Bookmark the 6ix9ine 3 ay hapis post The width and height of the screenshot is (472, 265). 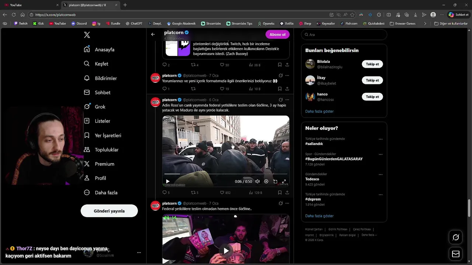click(x=280, y=192)
